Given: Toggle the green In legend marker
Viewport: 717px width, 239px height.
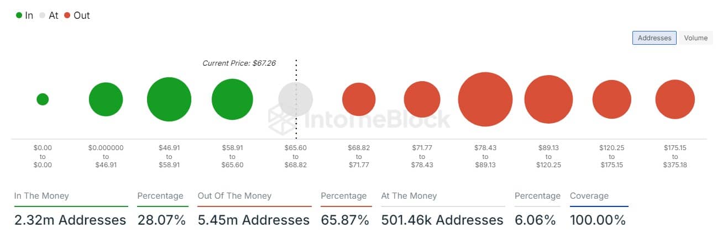Looking at the screenshot, I should click(x=19, y=15).
